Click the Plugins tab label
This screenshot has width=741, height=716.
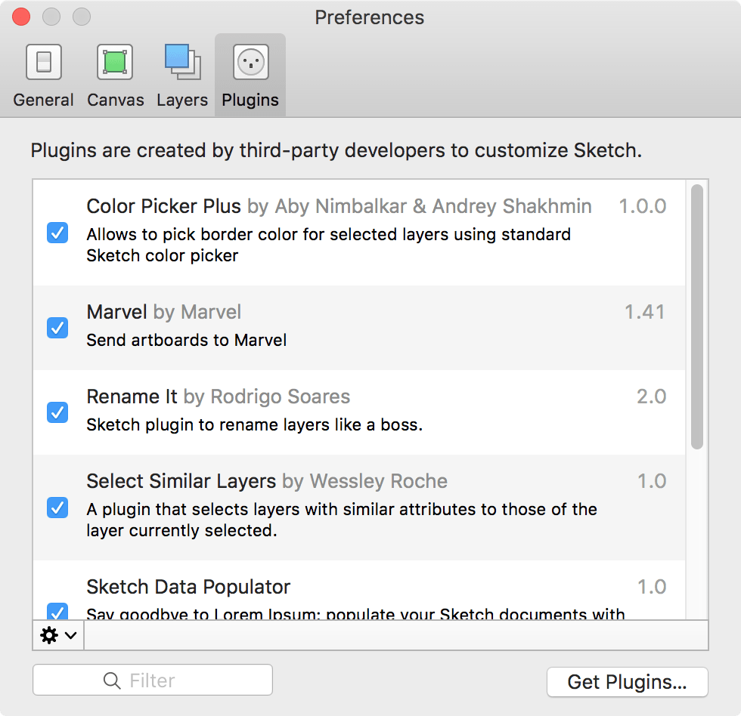[x=250, y=100]
